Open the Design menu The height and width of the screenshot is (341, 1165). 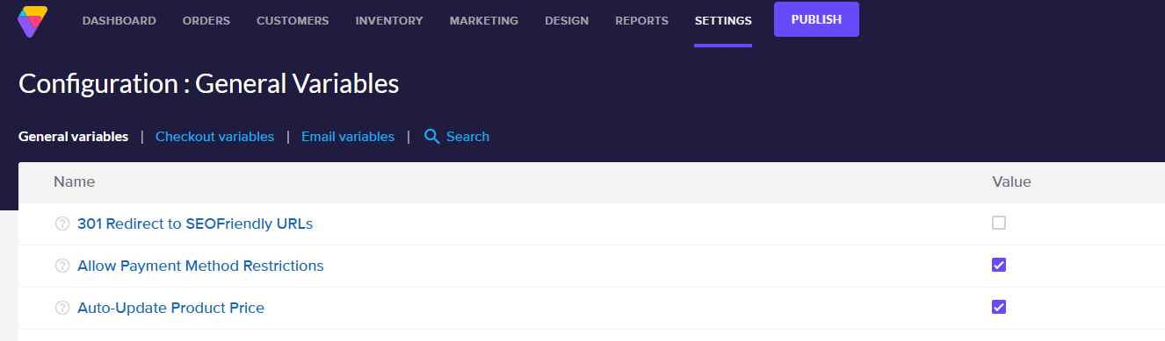[x=567, y=20]
